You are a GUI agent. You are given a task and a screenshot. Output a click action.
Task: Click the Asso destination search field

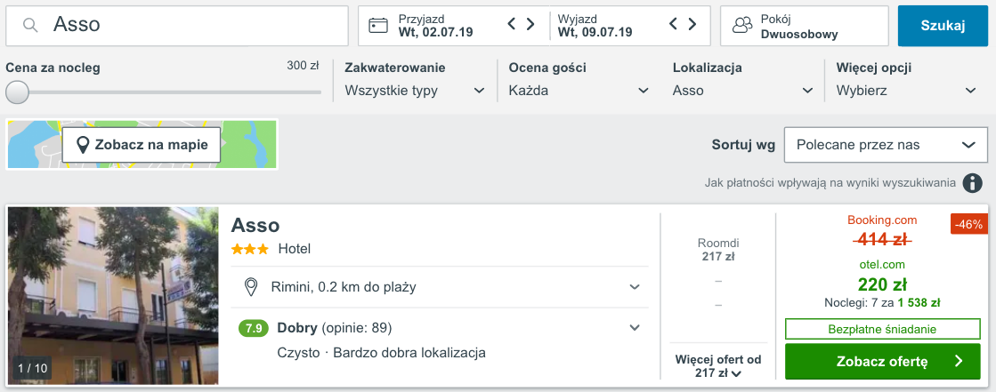point(177,26)
